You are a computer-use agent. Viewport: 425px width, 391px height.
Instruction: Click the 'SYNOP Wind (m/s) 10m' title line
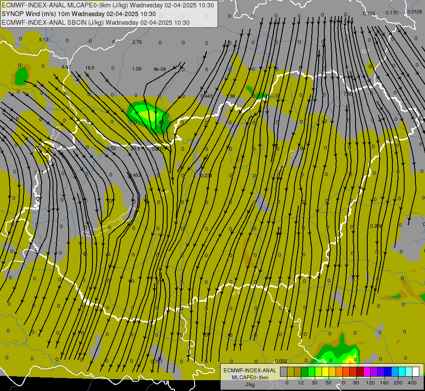[x=36, y=14]
